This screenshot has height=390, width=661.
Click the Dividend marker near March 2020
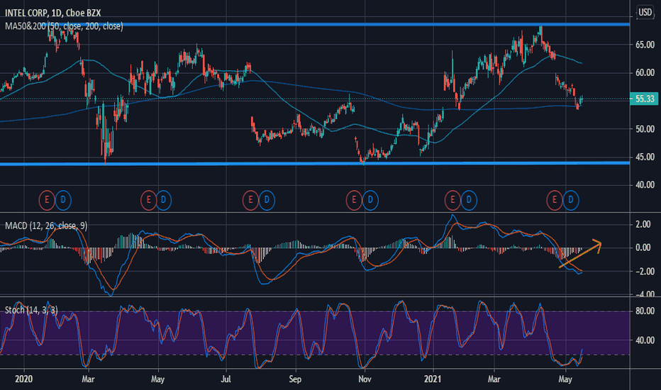(63, 200)
